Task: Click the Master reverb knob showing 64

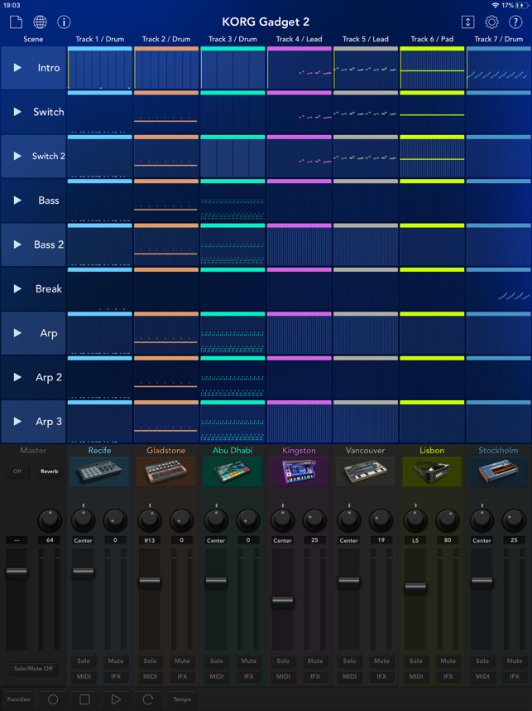Action: [x=50, y=520]
